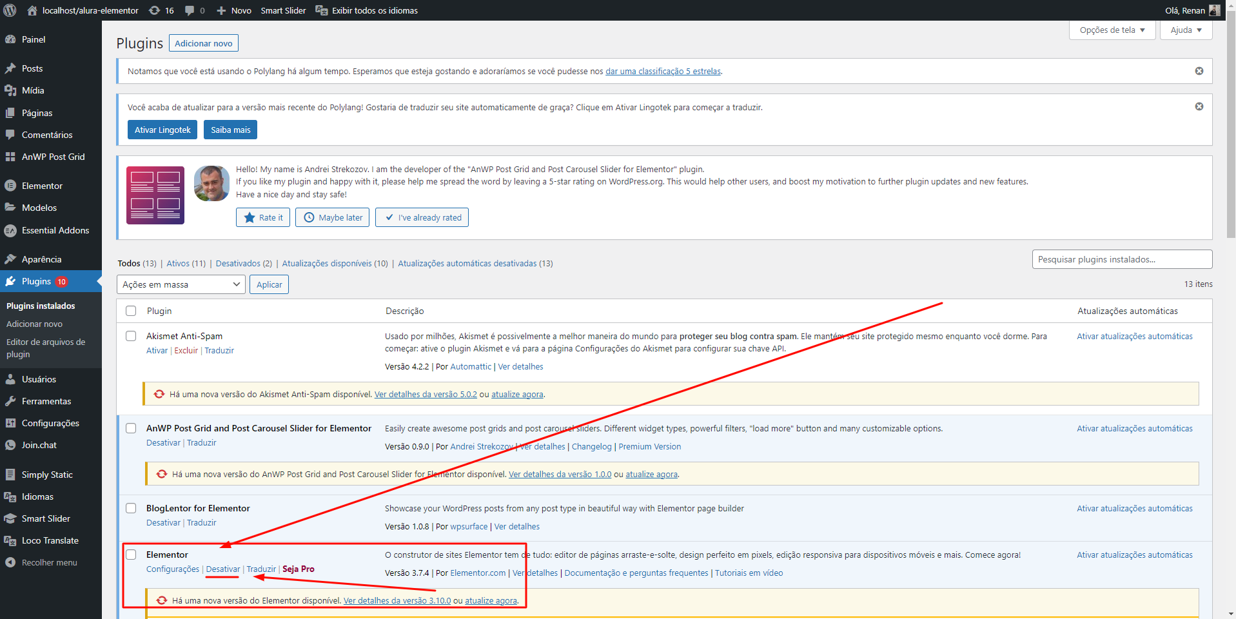The height and width of the screenshot is (619, 1236).
Task: Expand the Ajuda help panel
Action: 1186,30
